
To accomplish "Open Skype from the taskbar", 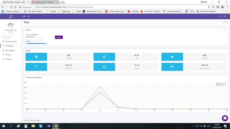I will pos(41,126).
